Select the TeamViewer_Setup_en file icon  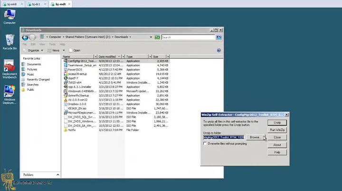(x=66, y=65)
